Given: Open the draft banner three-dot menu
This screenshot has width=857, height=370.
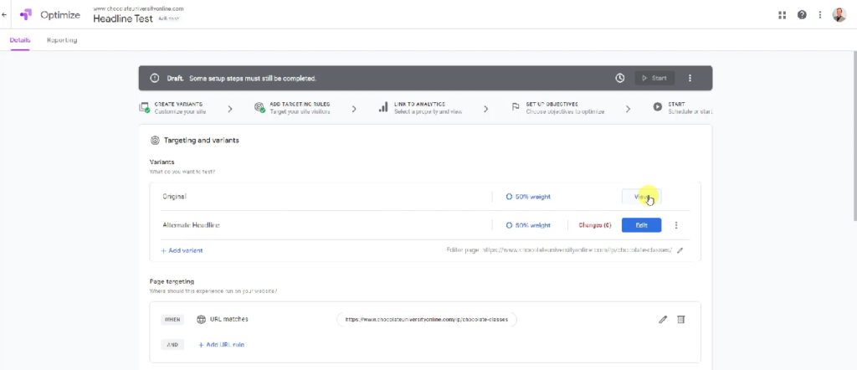Looking at the screenshot, I should 690,78.
